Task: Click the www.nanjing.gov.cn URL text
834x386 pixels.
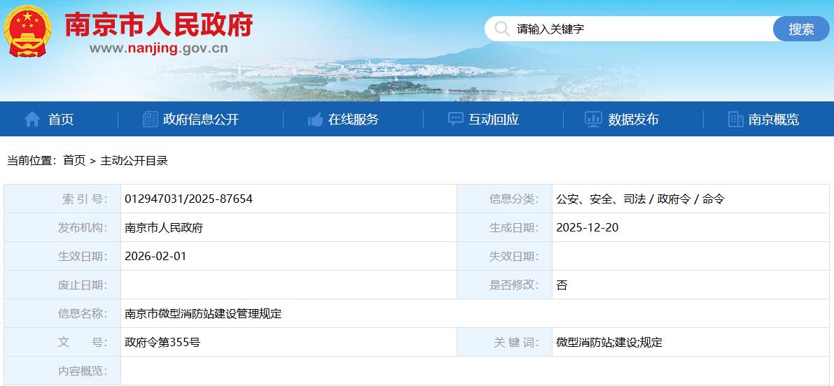Action: pos(158,48)
